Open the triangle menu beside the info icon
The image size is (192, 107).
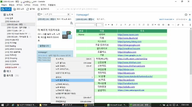190,15
